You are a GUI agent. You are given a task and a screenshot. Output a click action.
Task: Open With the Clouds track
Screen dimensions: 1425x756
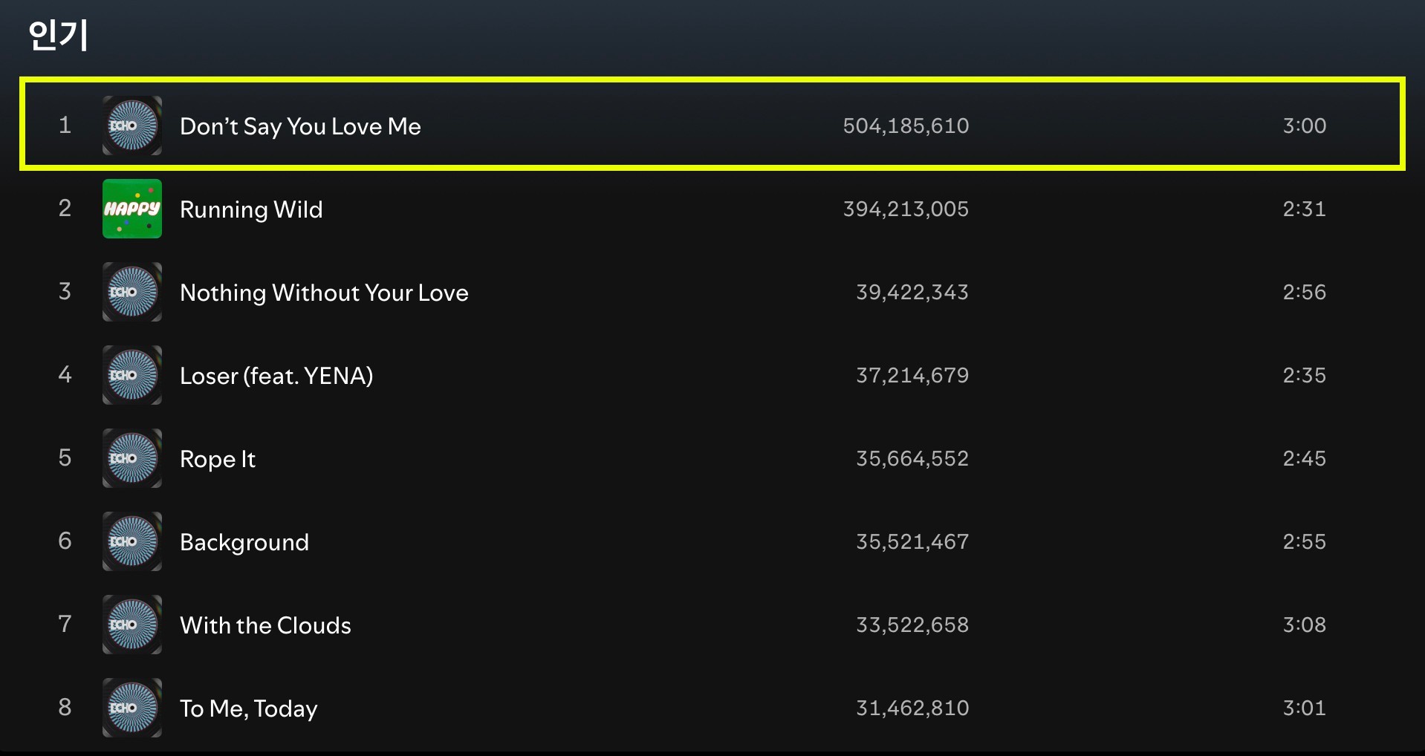point(265,625)
